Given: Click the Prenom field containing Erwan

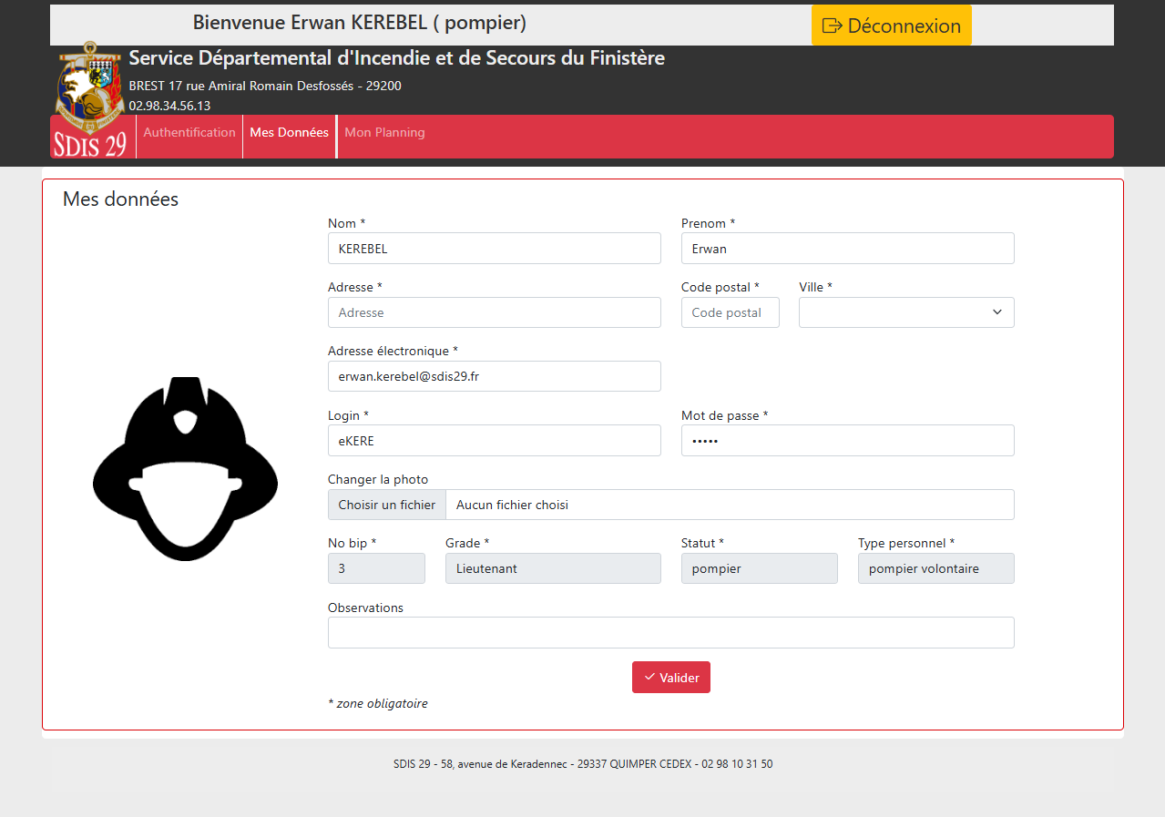Looking at the screenshot, I should pyautogui.click(x=847, y=249).
